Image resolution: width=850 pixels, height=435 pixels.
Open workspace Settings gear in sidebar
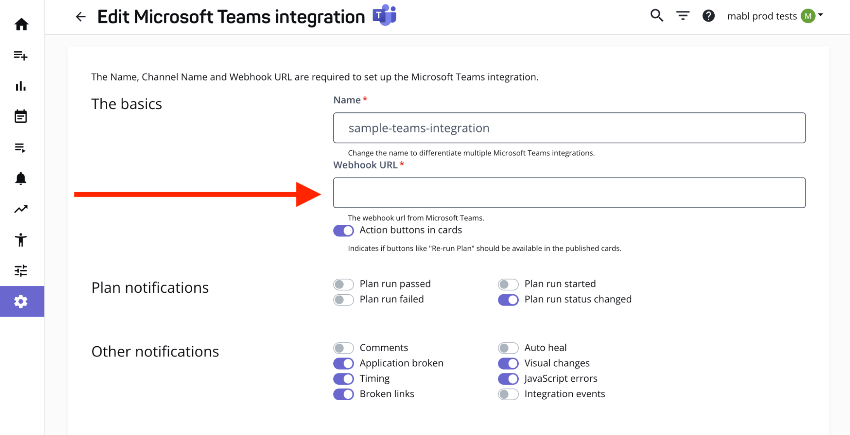(21, 301)
